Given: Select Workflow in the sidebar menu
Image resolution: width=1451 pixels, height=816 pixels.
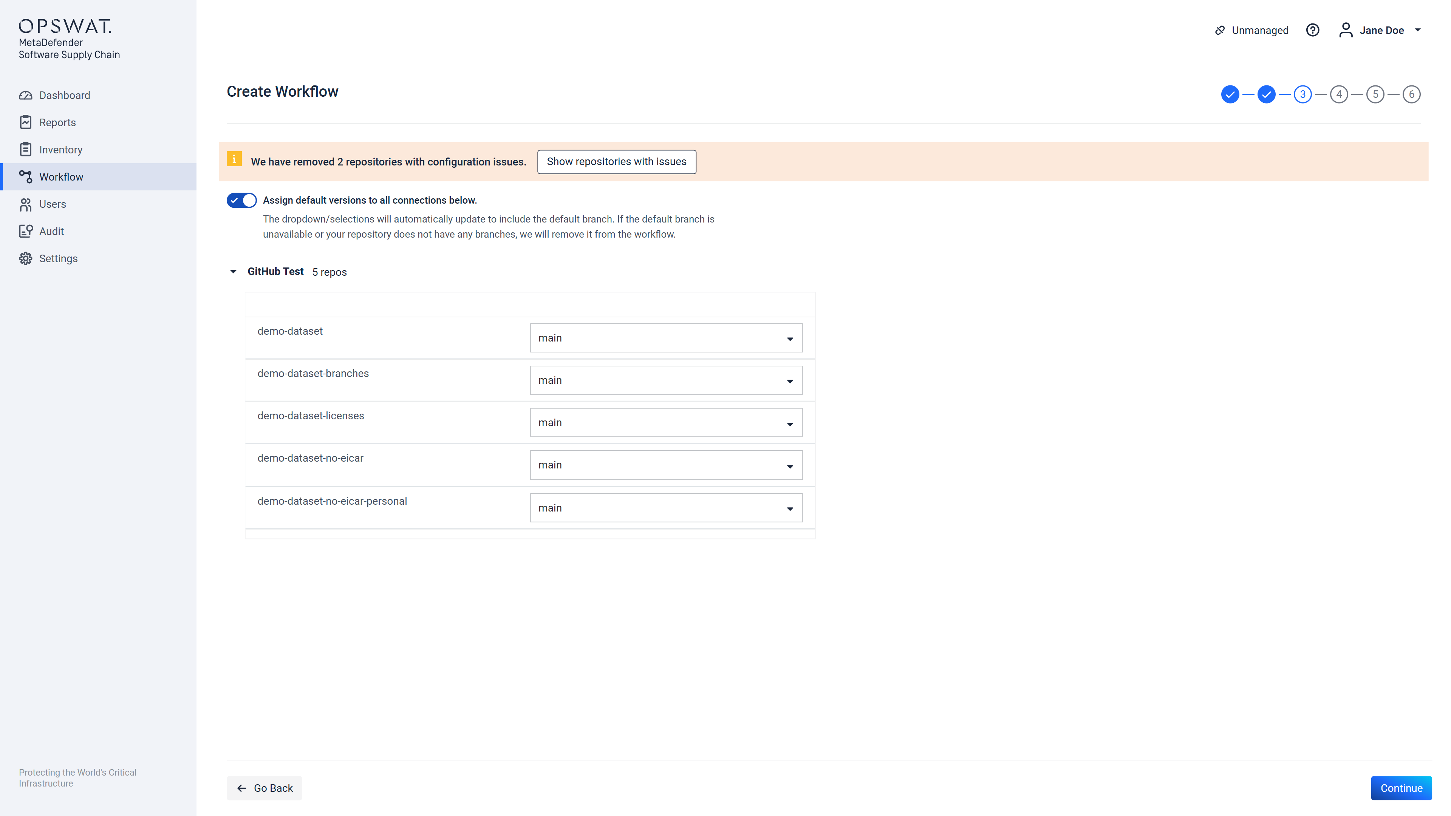Looking at the screenshot, I should click(61, 177).
